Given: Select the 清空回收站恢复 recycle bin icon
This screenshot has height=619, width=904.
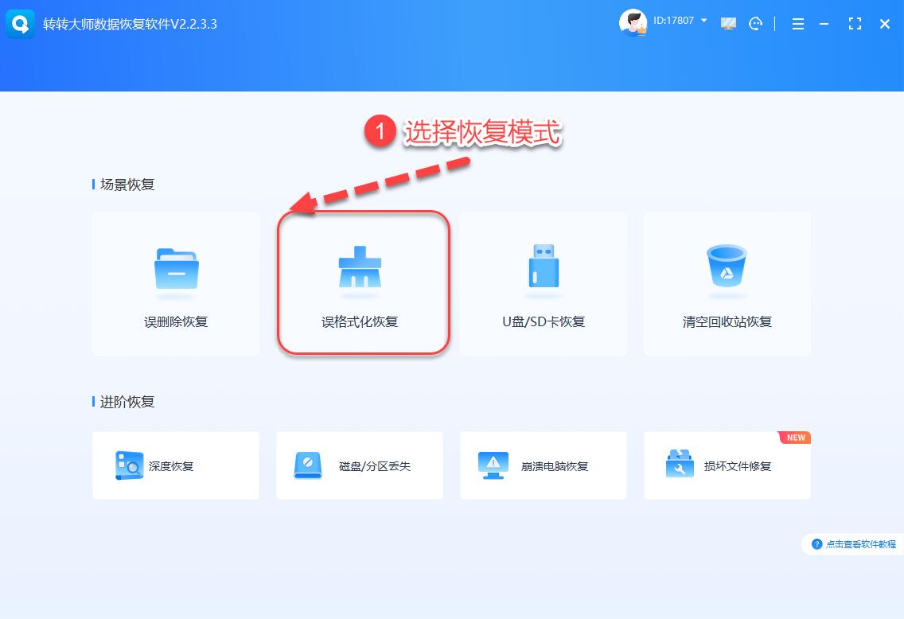Looking at the screenshot, I should [x=726, y=267].
